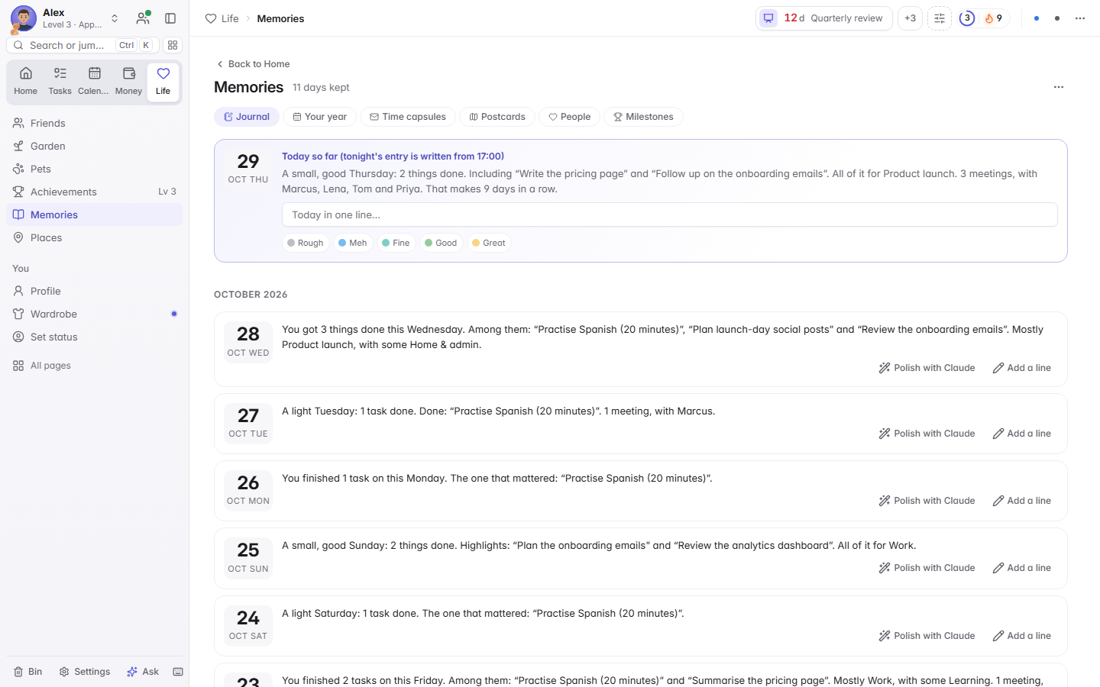This screenshot has height=687, width=1100.
Task: Polish the Oct 25 entry with Claude
Action: (x=927, y=568)
